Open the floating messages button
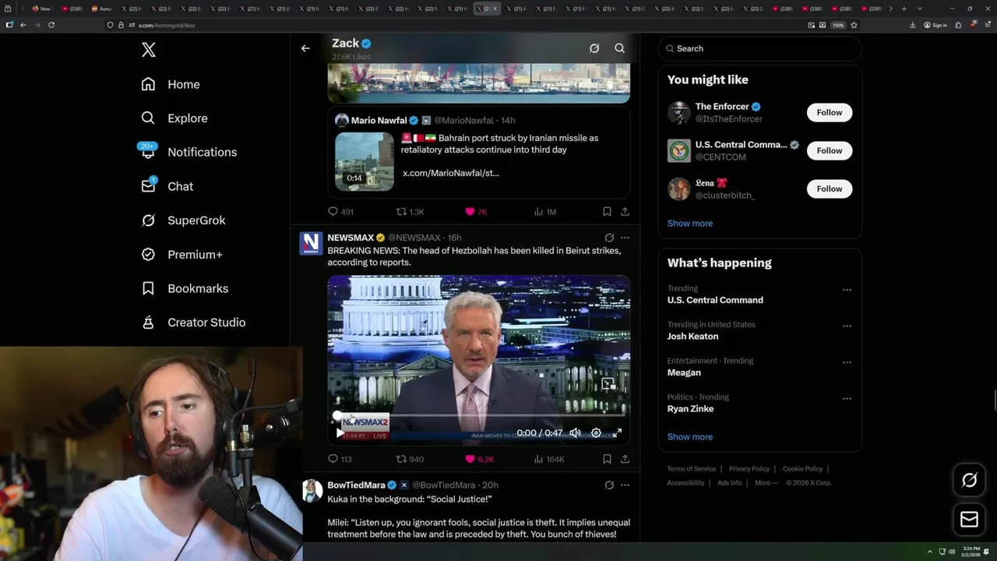Viewport: 997px width, 561px height. point(969,520)
